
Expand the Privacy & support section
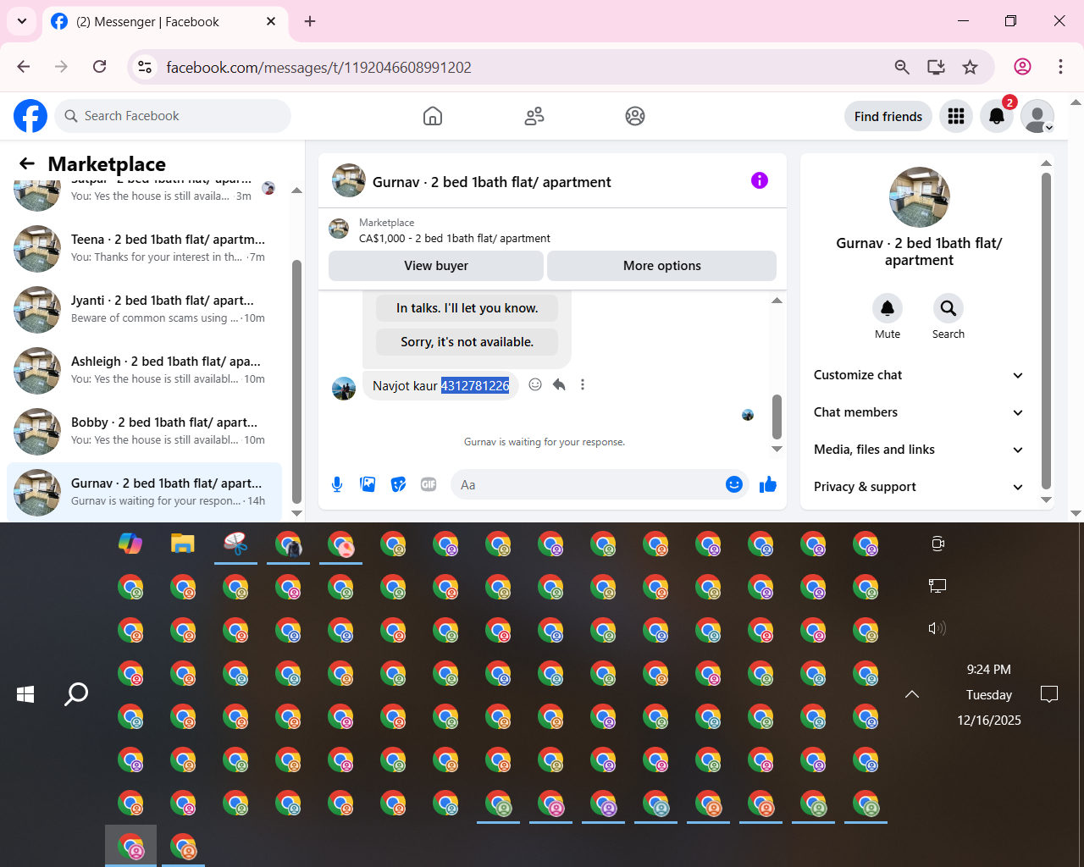[x=919, y=487]
